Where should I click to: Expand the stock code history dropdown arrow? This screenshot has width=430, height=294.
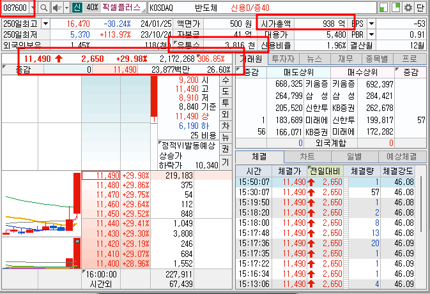pyautogui.click(x=33, y=8)
